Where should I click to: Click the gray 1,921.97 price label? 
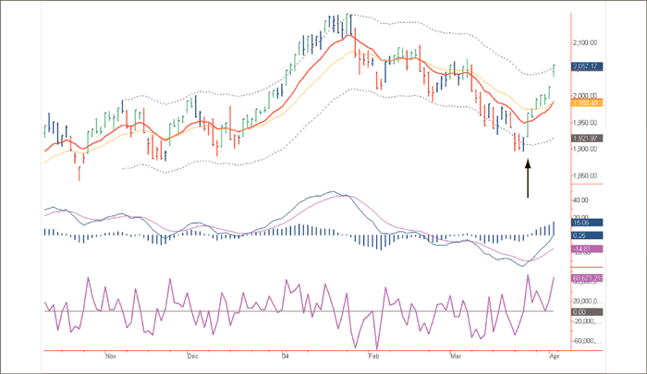[x=587, y=139]
